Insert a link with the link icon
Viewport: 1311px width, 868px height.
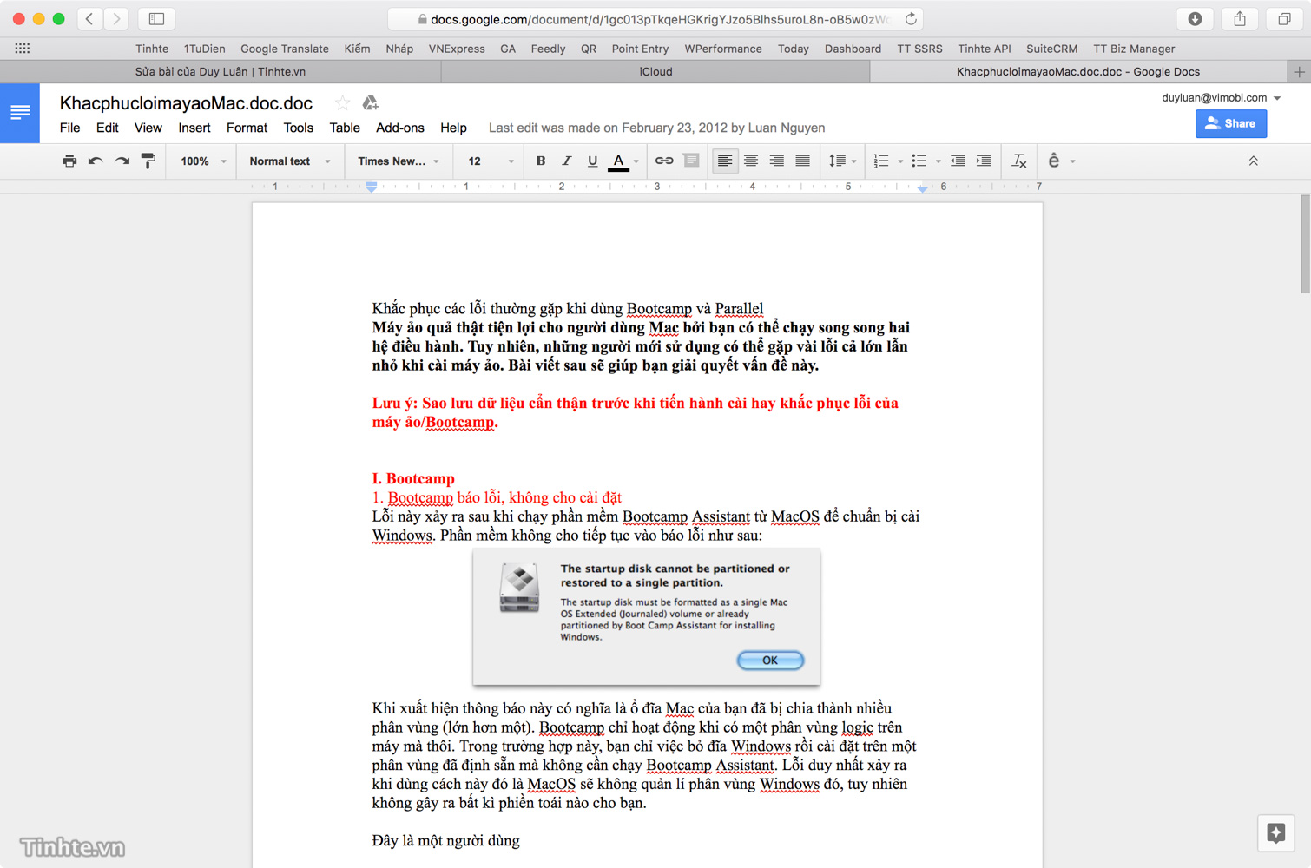[x=664, y=161]
